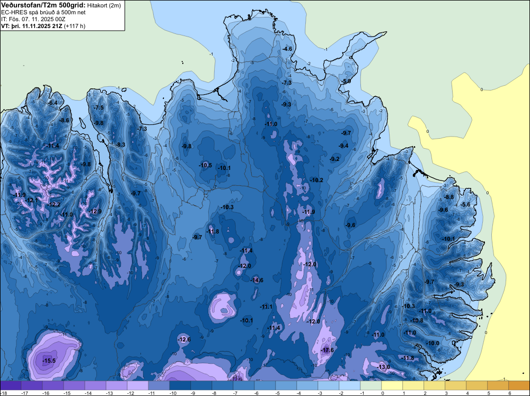Click the -13.0 temperature value on the map
This screenshot has height=396, width=530.
(x=383, y=367)
